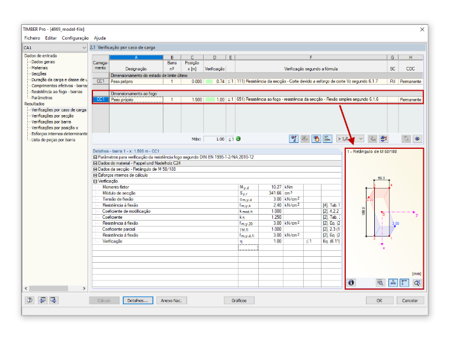This screenshot has width=450, height=338.
Task: Confirm with the OK button
Action: click(x=380, y=301)
